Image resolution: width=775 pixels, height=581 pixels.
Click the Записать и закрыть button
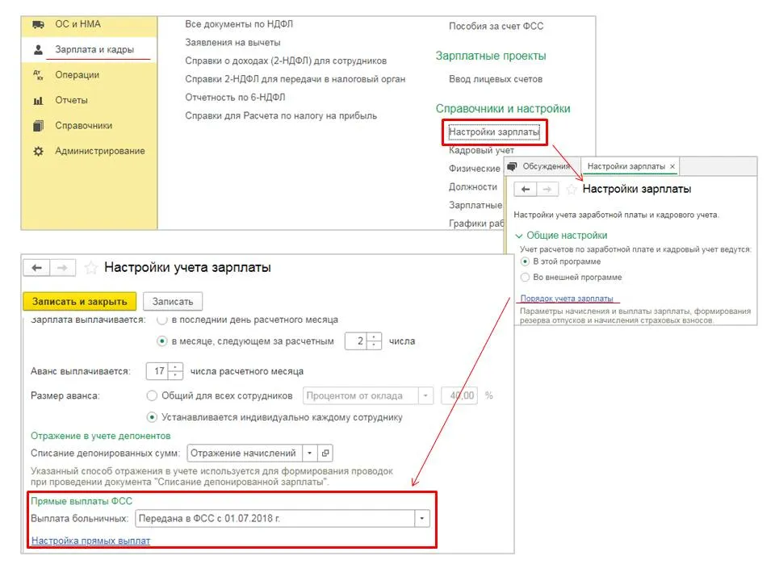pos(80,301)
